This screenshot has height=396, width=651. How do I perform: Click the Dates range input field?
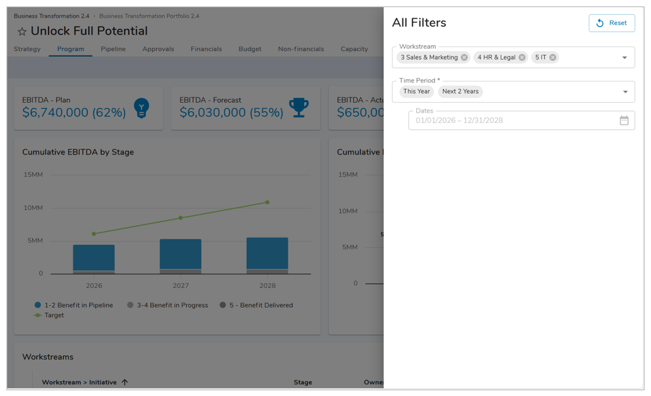click(x=511, y=120)
